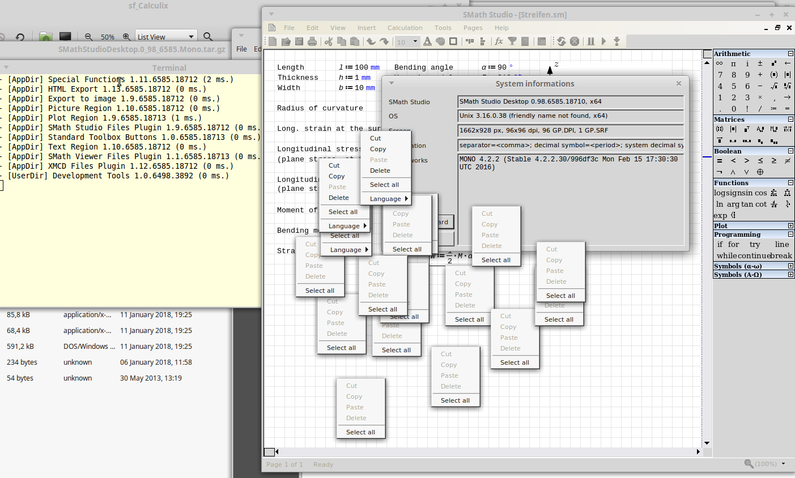Click the zoom in magnifier beside 50%

click(126, 37)
